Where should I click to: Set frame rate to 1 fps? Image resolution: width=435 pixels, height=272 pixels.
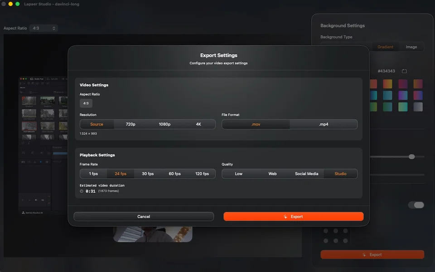coord(93,174)
